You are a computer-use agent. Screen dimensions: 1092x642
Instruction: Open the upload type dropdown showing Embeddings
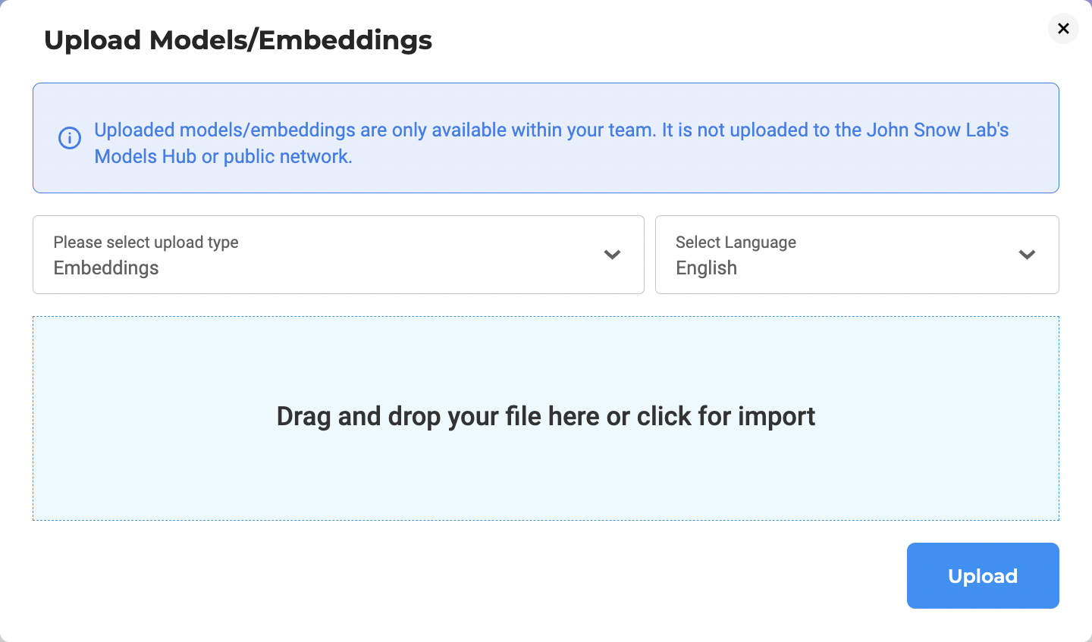(x=338, y=255)
